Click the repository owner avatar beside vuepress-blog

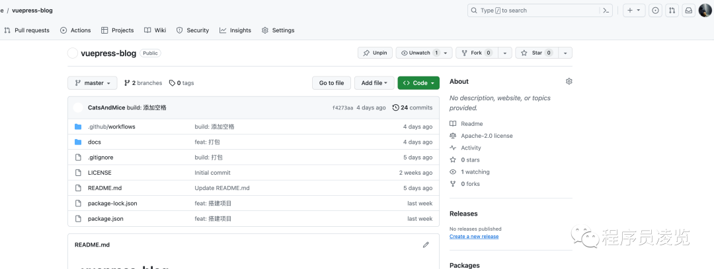coord(73,53)
